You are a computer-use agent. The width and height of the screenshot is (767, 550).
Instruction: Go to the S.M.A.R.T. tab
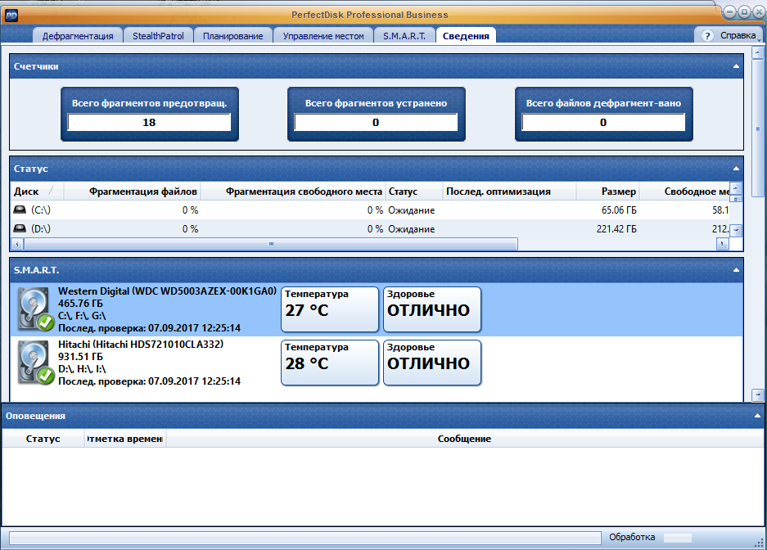[x=404, y=36]
